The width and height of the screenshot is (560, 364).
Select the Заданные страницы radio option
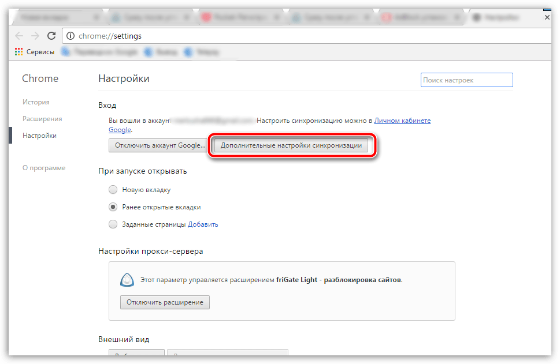tap(113, 224)
